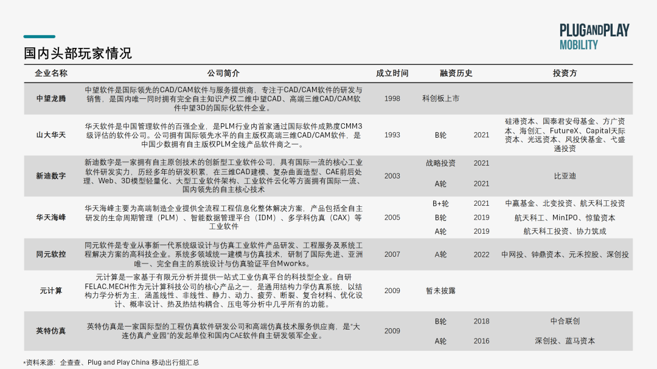Click the 同元软控 company description text
The width and height of the screenshot is (657, 369).
pos(223,254)
